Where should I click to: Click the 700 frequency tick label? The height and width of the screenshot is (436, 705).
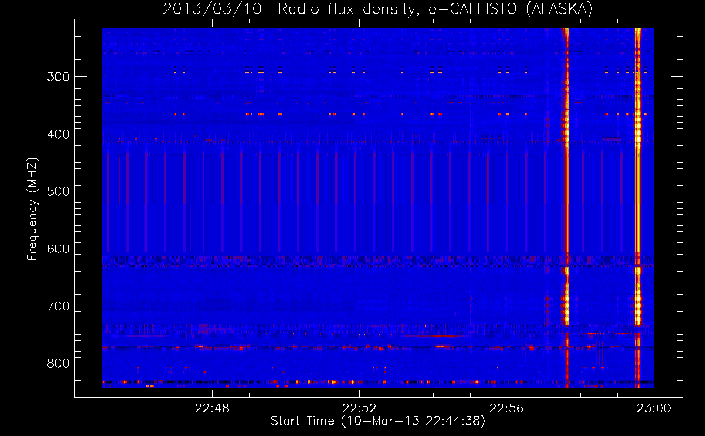(x=58, y=306)
